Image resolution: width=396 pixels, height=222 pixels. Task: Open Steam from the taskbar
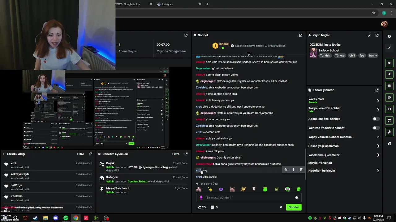(35, 218)
